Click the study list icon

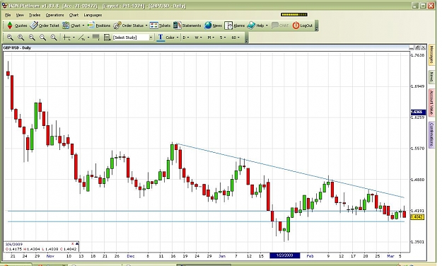[107, 37]
